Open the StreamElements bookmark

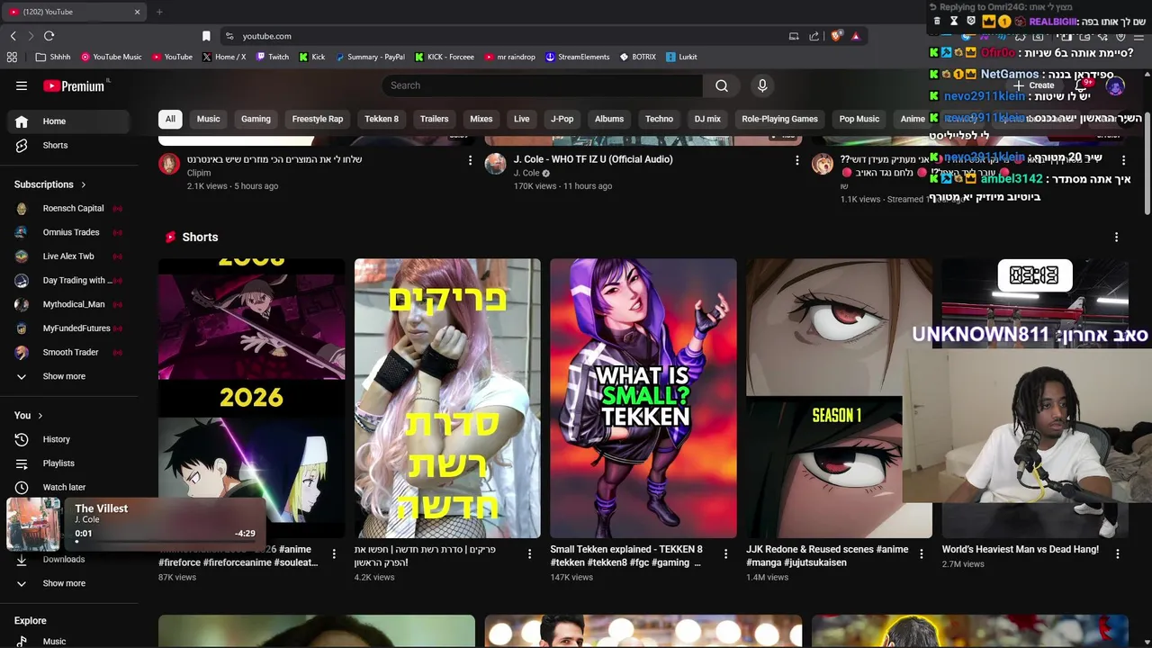578,57
